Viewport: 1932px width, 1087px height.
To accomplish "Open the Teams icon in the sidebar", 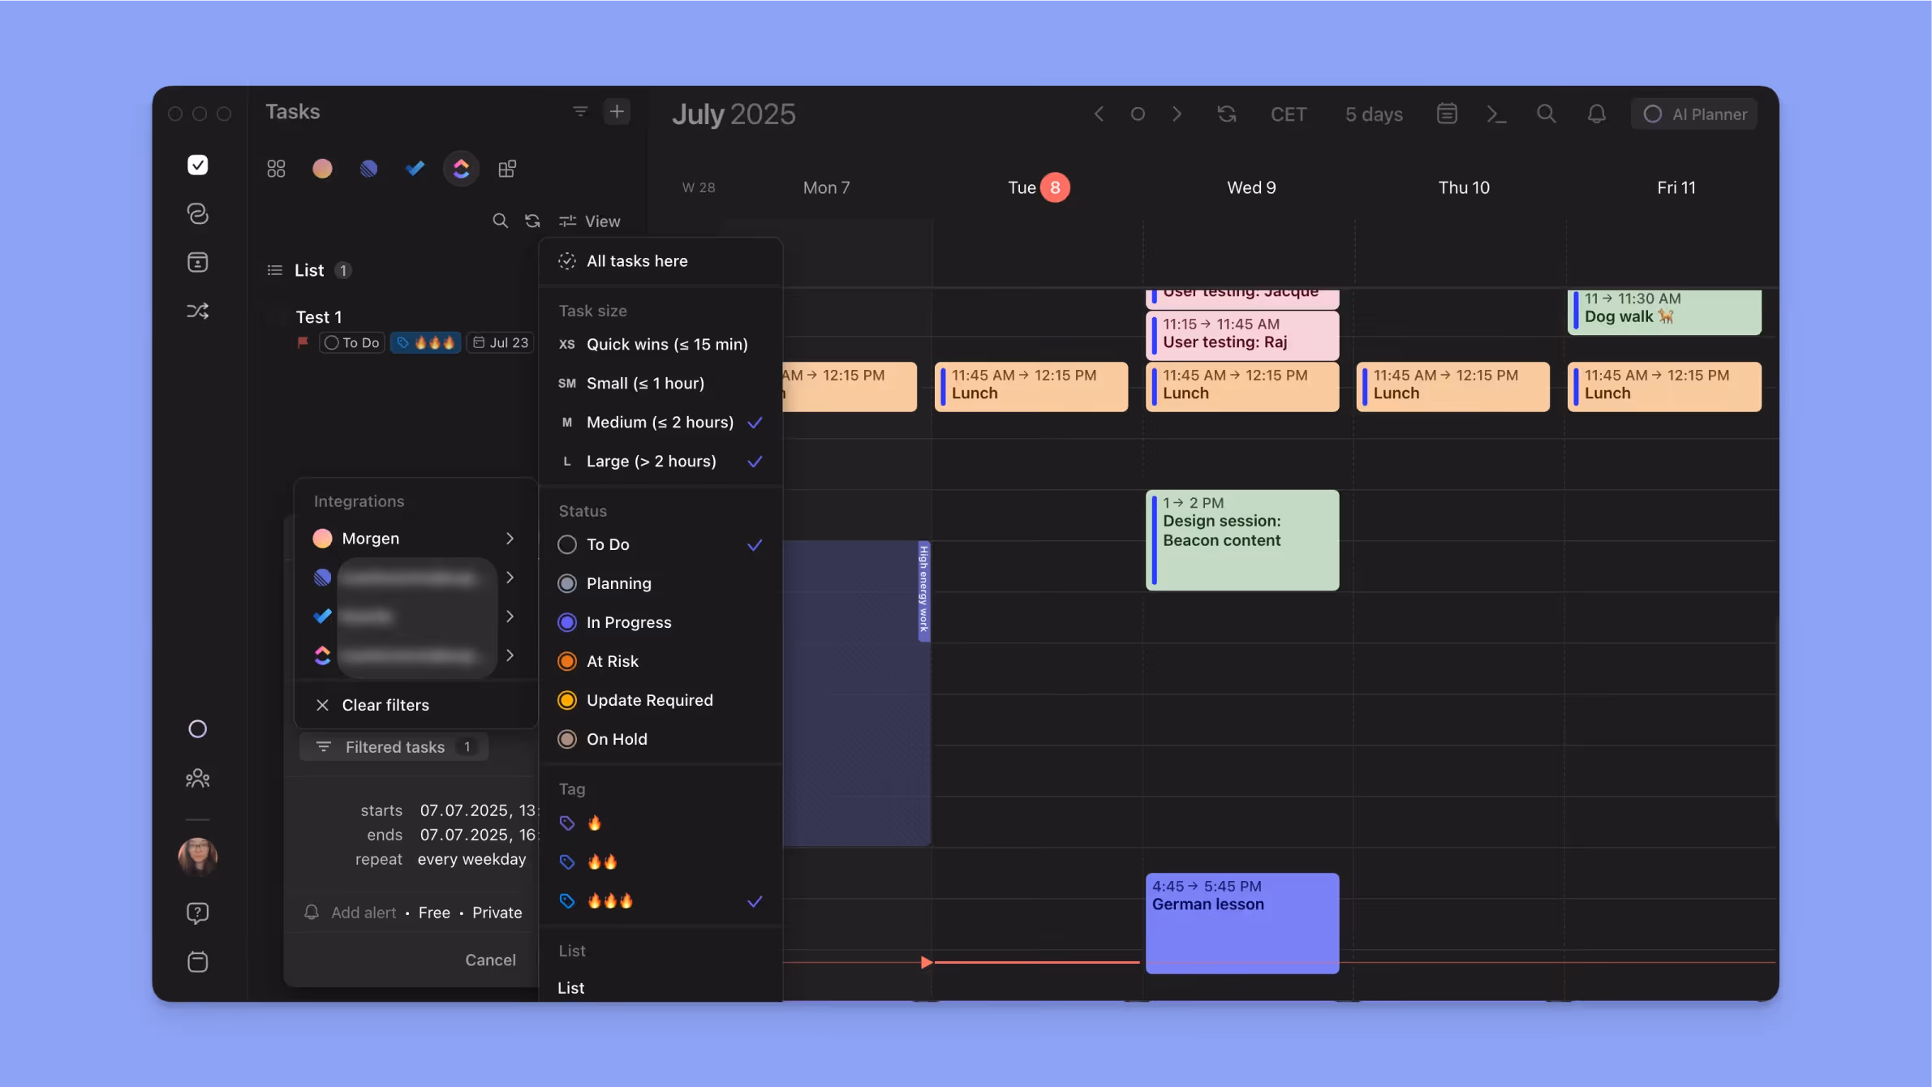I will (198, 778).
